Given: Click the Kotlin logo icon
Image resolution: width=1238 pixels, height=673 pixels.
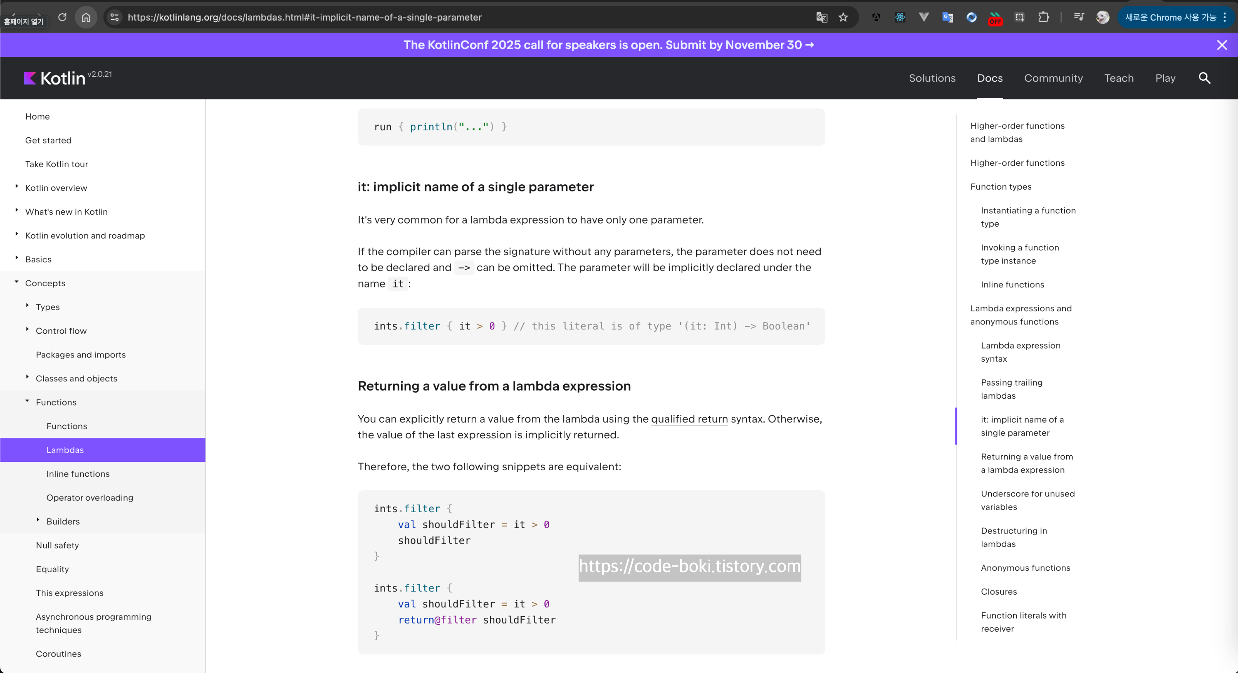Looking at the screenshot, I should coord(30,78).
